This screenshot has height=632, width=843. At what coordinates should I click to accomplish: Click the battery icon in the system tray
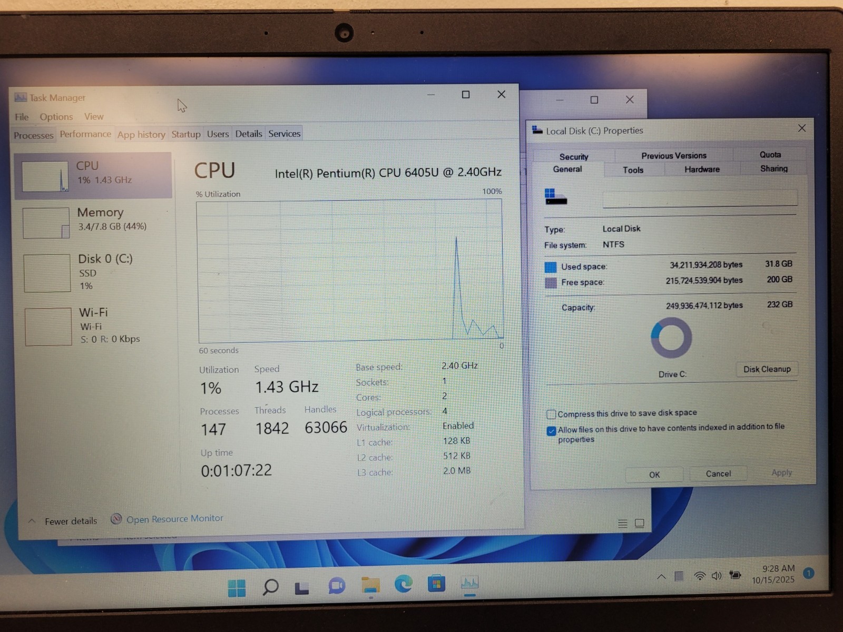(736, 575)
